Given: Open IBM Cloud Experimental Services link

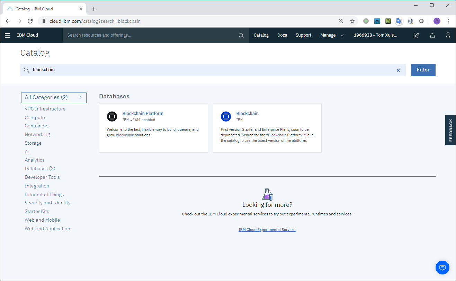Looking at the screenshot, I should click(267, 230).
